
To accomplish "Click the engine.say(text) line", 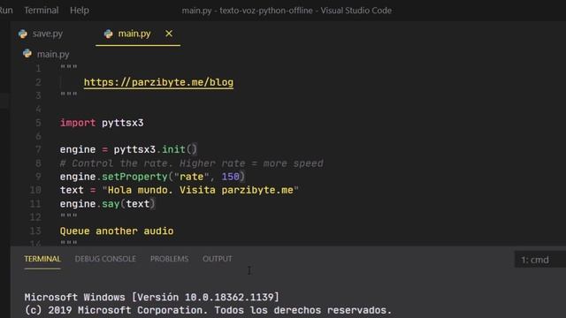I will [107, 204].
